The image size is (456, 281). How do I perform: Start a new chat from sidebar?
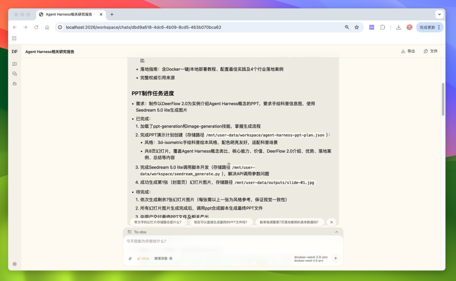click(14, 64)
